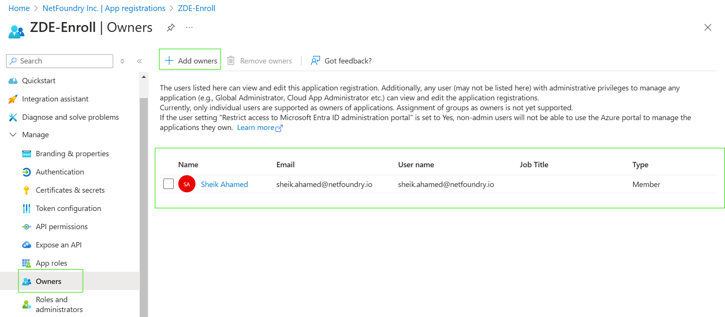Viewport: 725px width, 317px height.
Task: Click Remove owners label text
Action: (266, 61)
